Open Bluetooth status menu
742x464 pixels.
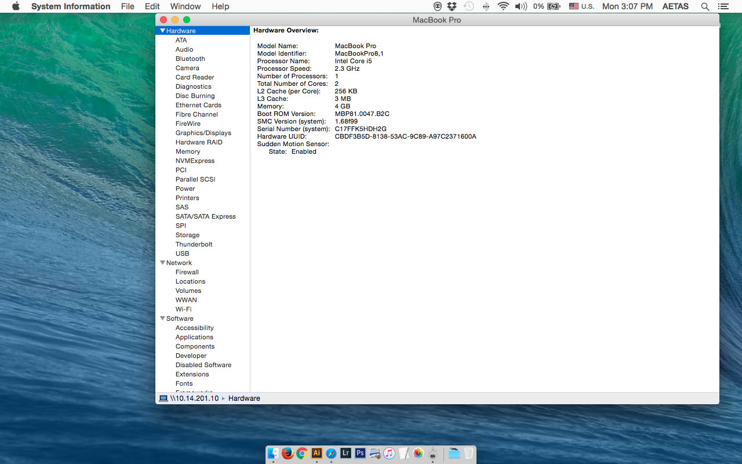486,6
